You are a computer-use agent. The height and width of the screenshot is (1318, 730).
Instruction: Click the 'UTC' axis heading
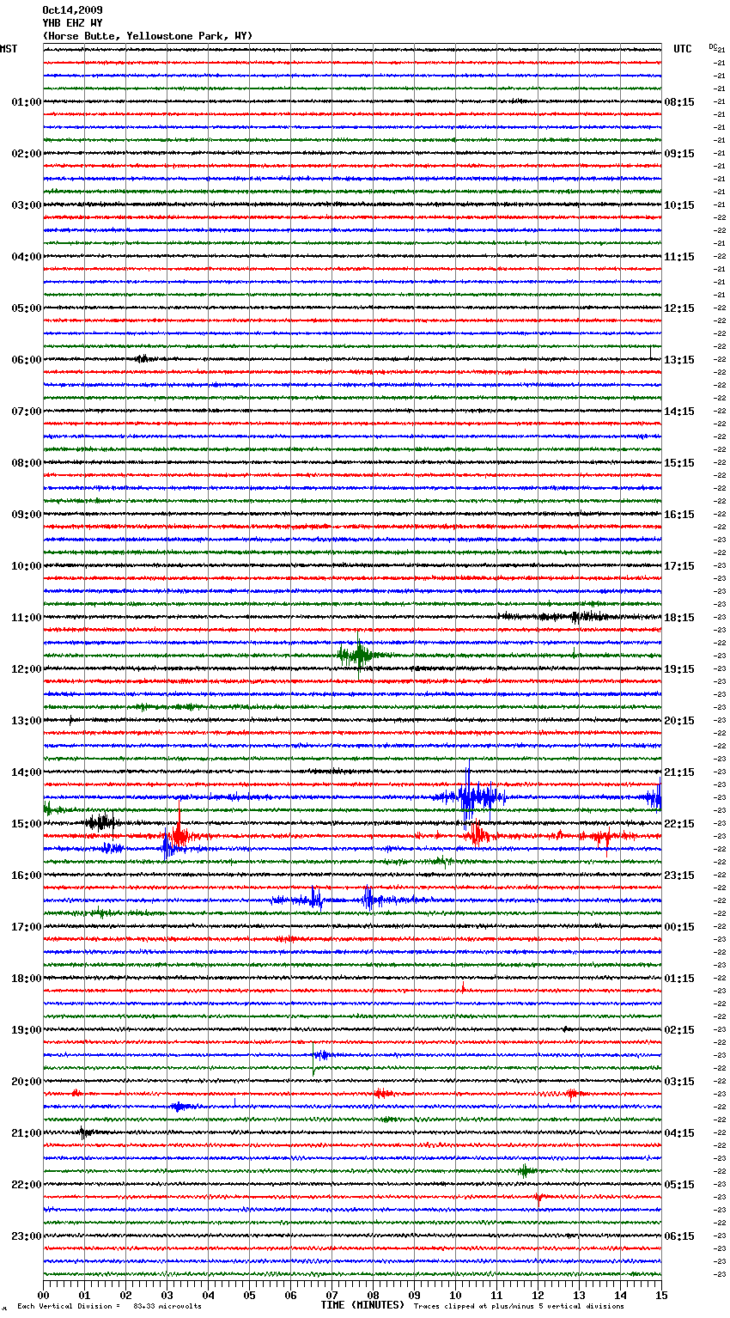pos(683,49)
